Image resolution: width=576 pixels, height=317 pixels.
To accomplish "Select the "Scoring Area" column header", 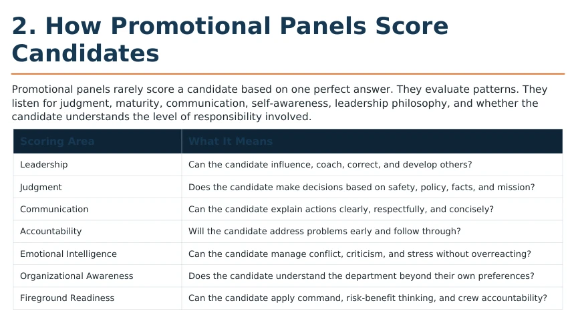I will [x=57, y=141].
